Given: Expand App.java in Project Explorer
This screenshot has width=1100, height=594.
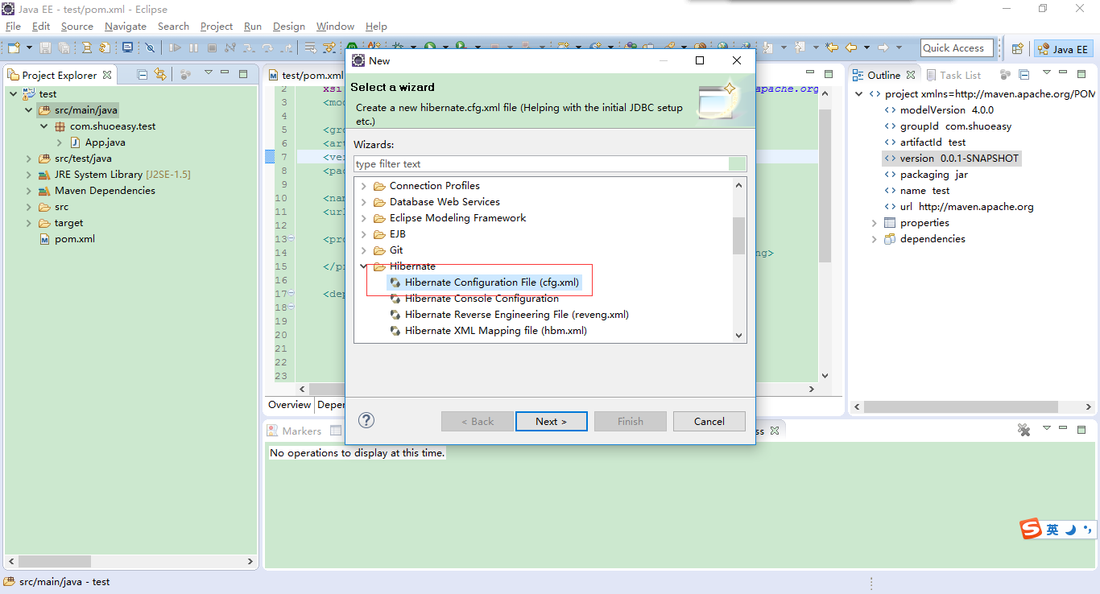Looking at the screenshot, I should pyautogui.click(x=60, y=142).
